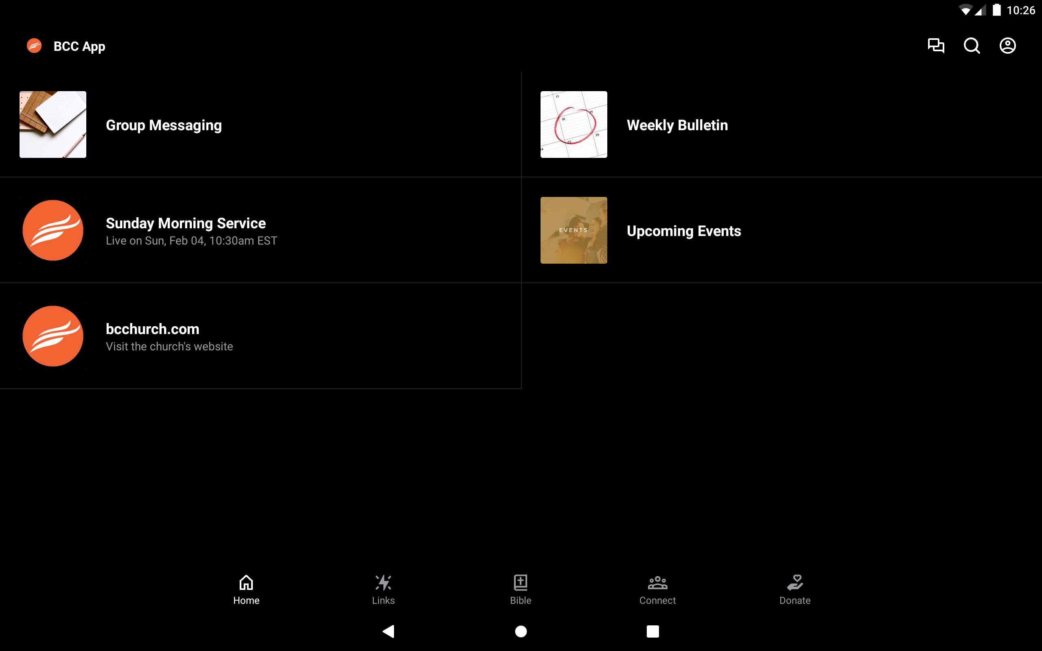Open the user profile account icon

[x=1007, y=46]
